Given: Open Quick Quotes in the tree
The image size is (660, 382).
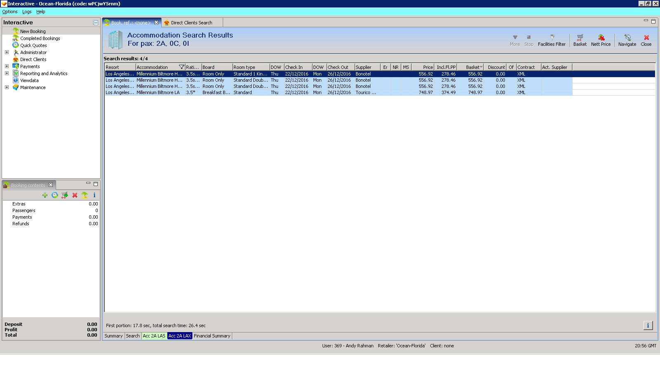Looking at the screenshot, I should [33, 45].
